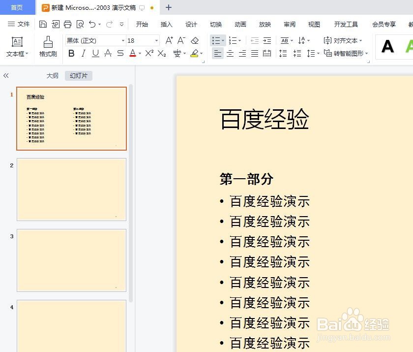
Task: Toggle text emphasis mark A button
Action: (x=108, y=54)
